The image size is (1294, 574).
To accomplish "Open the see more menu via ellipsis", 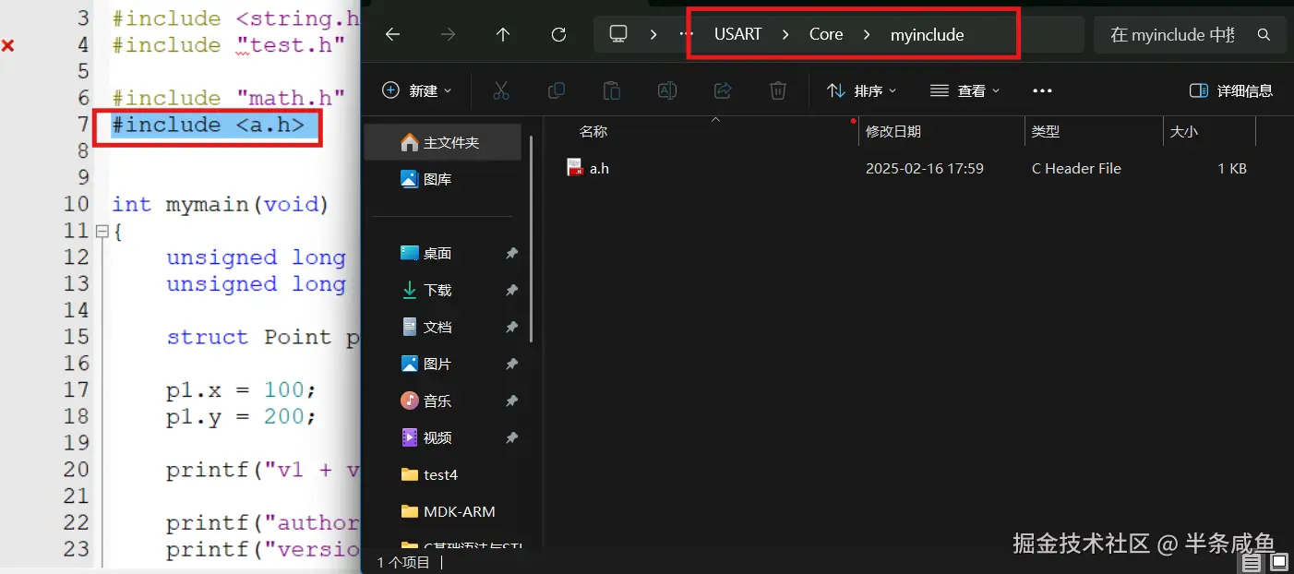I will click(x=1042, y=90).
